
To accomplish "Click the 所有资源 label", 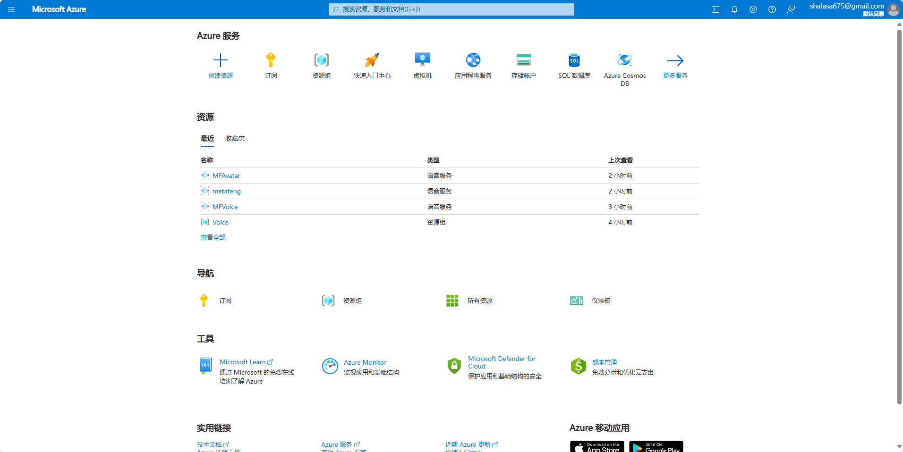I will click(480, 301).
